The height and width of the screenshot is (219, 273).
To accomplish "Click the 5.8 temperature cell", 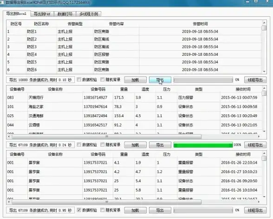I will click(145, 190).
